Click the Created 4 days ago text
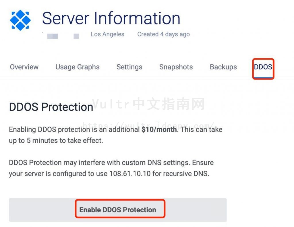This screenshot has height=227, width=294. click(x=163, y=34)
